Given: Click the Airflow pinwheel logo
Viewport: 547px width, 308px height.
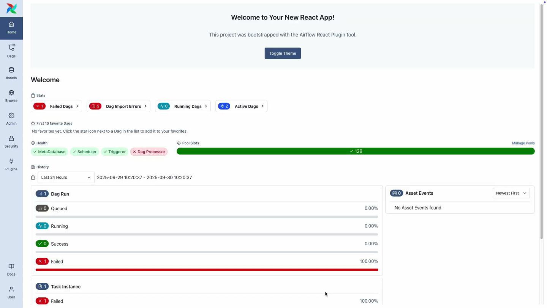Looking at the screenshot, I should [x=11, y=8].
